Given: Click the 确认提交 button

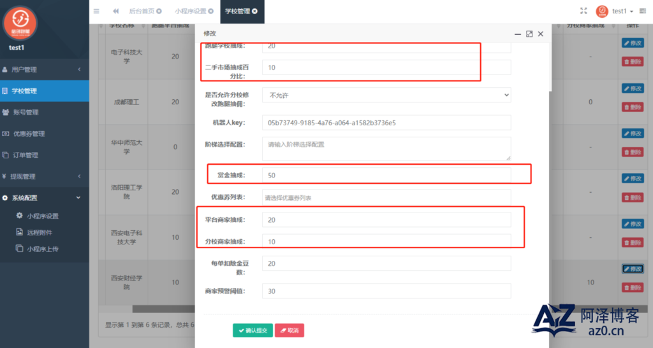Looking at the screenshot, I should click(x=253, y=330).
